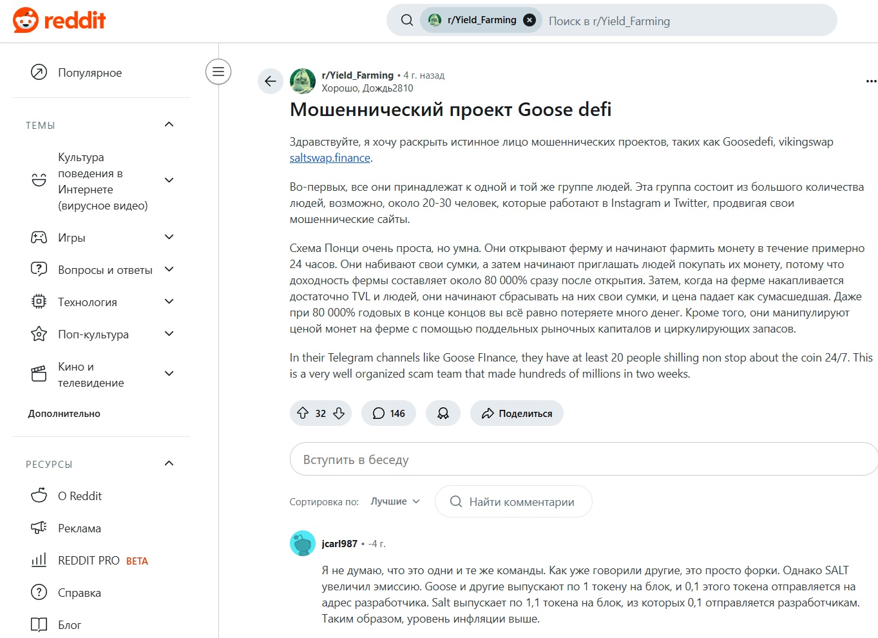Screen dimensions: 878x638
Task: Expand the Кино и телевидение chevron
Action: [x=169, y=374]
